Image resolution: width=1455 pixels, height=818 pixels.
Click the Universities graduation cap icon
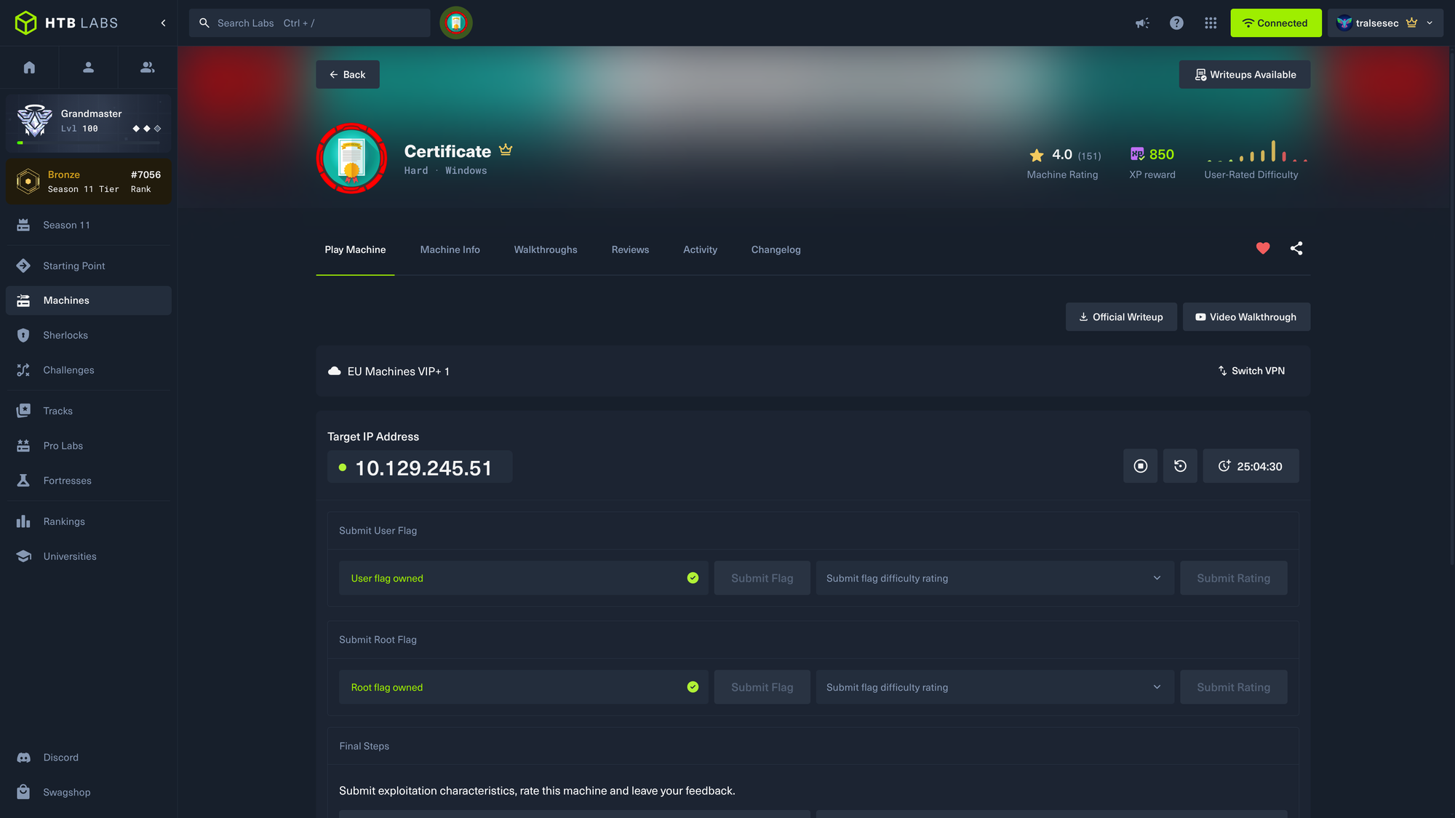pos(23,556)
